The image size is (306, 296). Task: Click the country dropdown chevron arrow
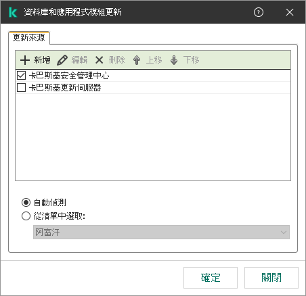point(284,232)
